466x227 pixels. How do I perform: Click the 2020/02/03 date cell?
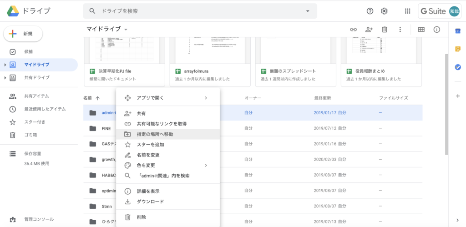(330, 159)
